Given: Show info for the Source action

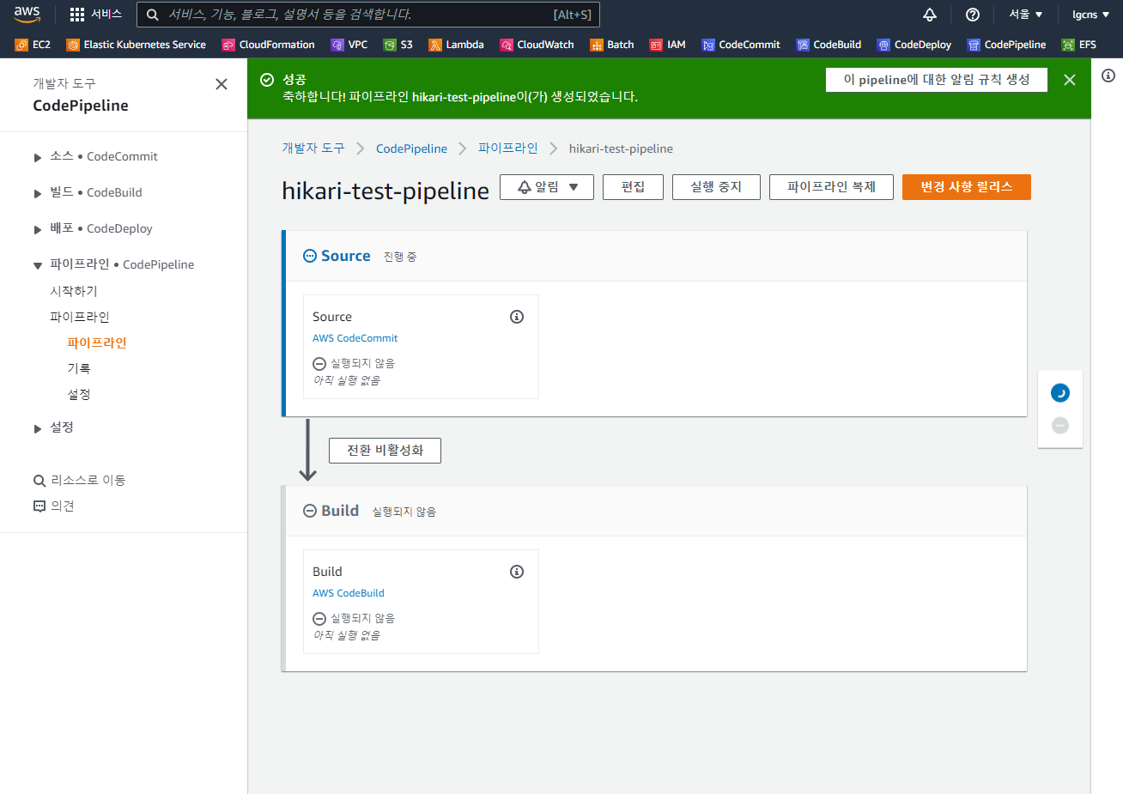Looking at the screenshot, I should (517, 317).
